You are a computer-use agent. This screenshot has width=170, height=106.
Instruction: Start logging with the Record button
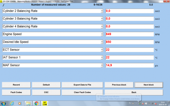click(16, 85)
